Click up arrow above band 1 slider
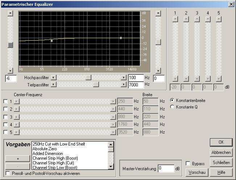236x180 pixels. coord(175,19)
